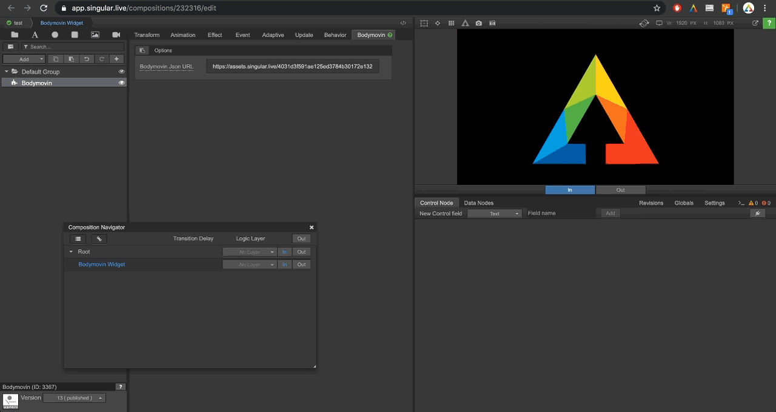
Task: Open the green help question mark button
Action: tap(769, 23)
